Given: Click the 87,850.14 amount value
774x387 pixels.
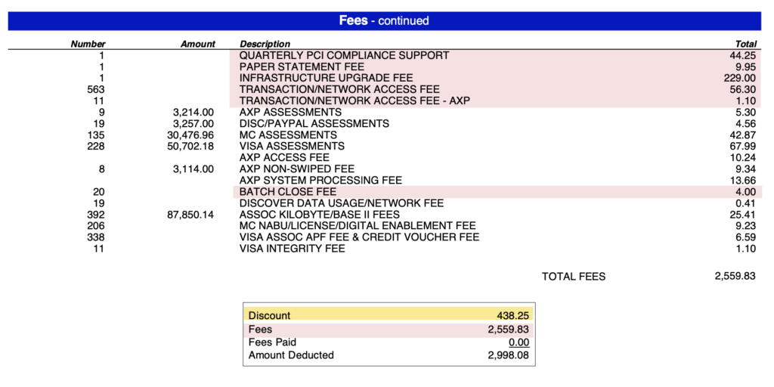Looking at the screenshot, I should click(188, 214).
